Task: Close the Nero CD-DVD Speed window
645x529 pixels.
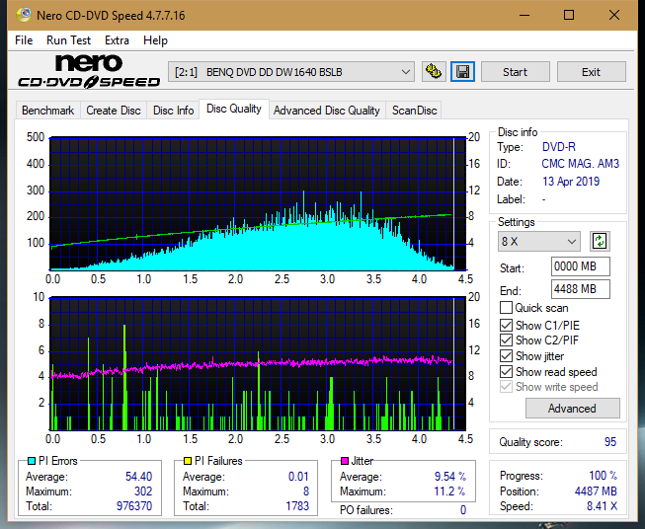Action: (614, 15)
